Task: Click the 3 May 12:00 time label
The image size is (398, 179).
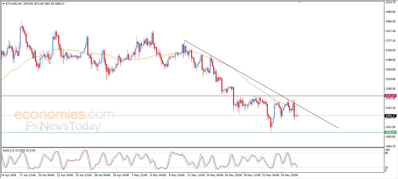Action: 140,175
